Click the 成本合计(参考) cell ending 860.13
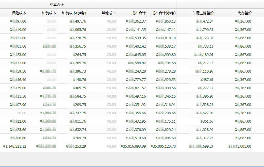Viewport: 264px width, 167px height. pyautogui.click(x=166, y=21)
